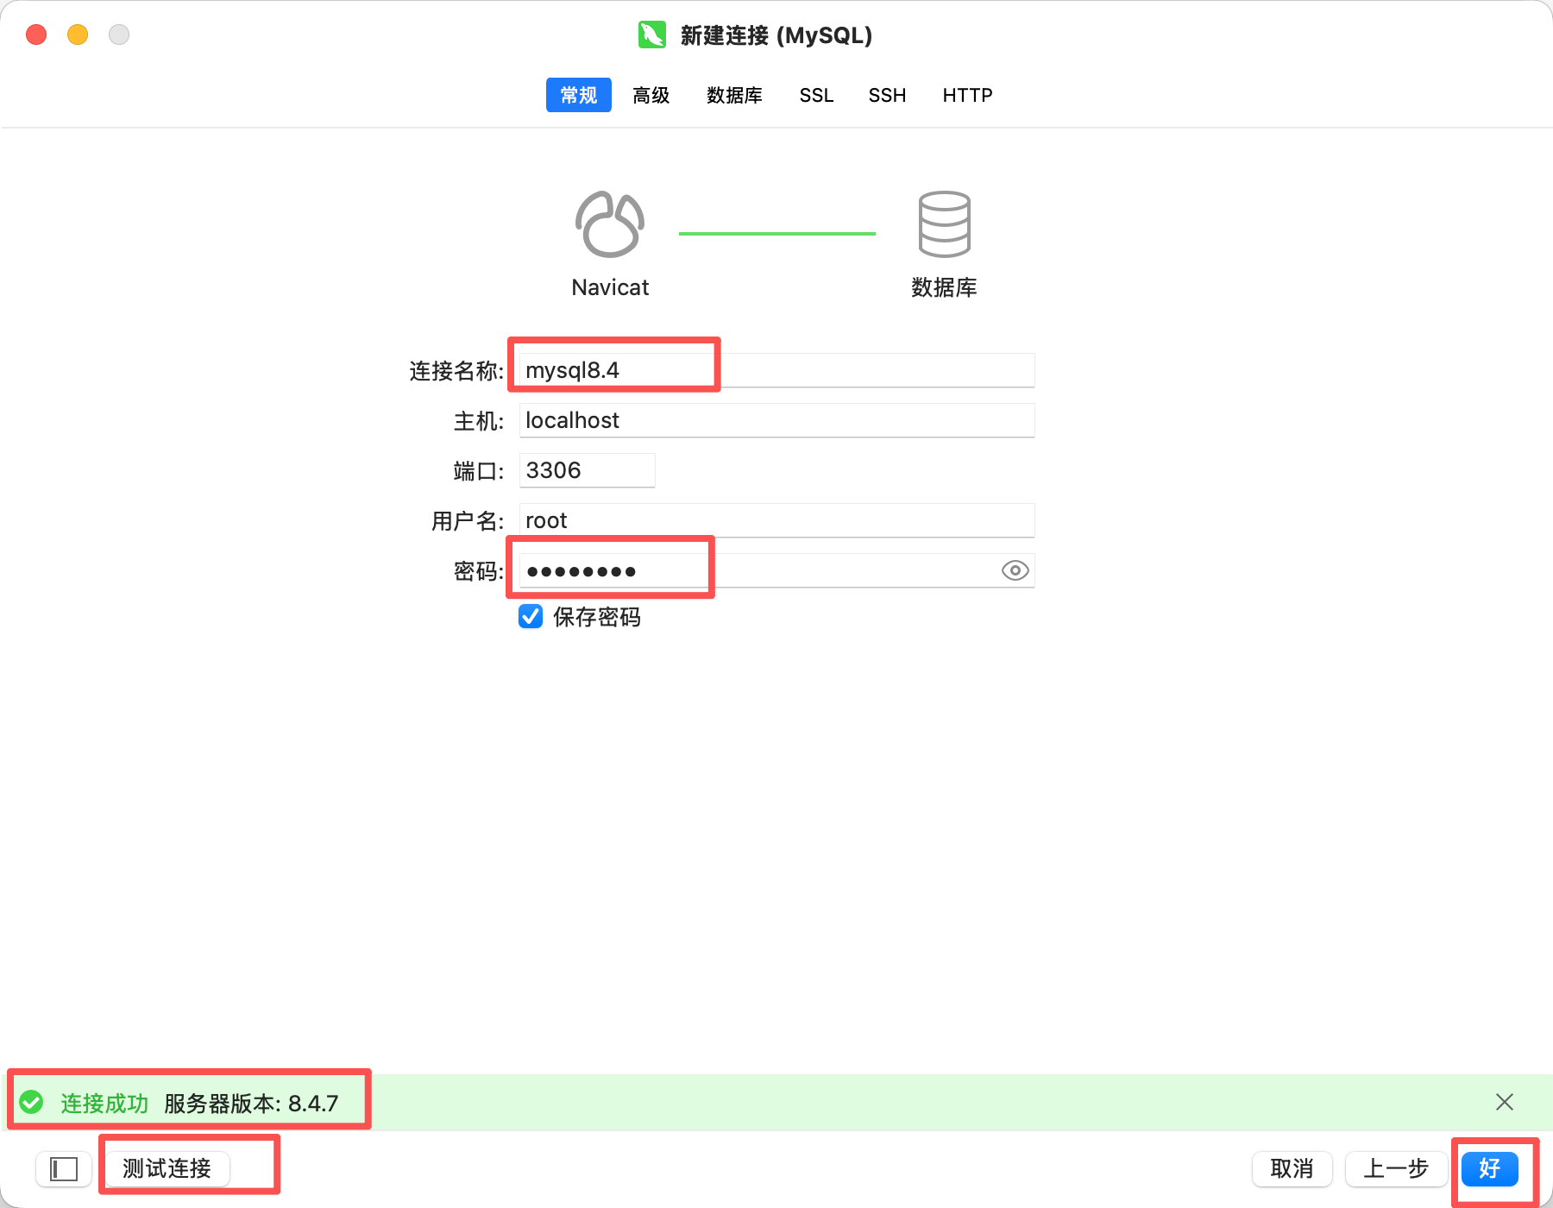Click the green connection success checkmark
The image size is (1553, 1208).
32,1102
